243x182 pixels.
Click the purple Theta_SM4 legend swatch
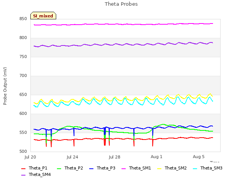[23, 175]
